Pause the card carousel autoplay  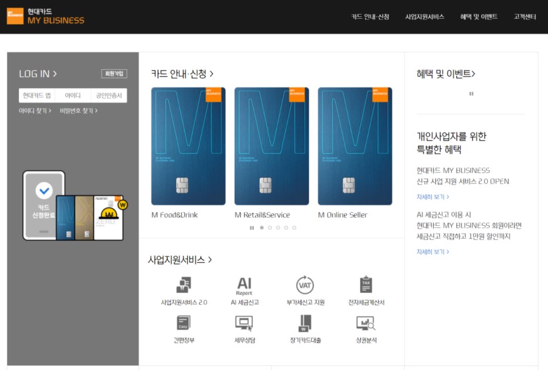[x=252, y=228]
